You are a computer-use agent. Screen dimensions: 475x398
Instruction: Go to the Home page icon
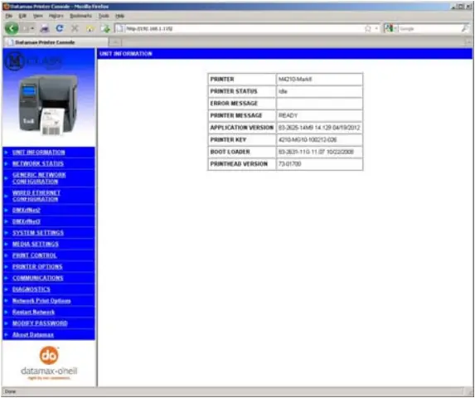click(x=90, y=29)
